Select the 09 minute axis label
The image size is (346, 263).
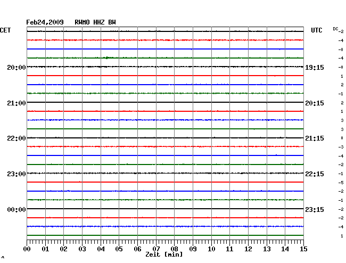coord(193,249)
